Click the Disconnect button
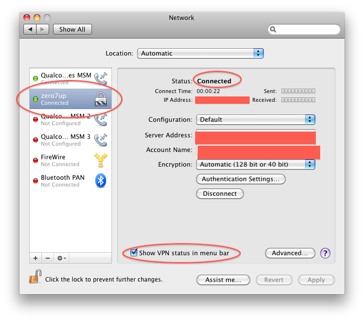 [220, 193]
